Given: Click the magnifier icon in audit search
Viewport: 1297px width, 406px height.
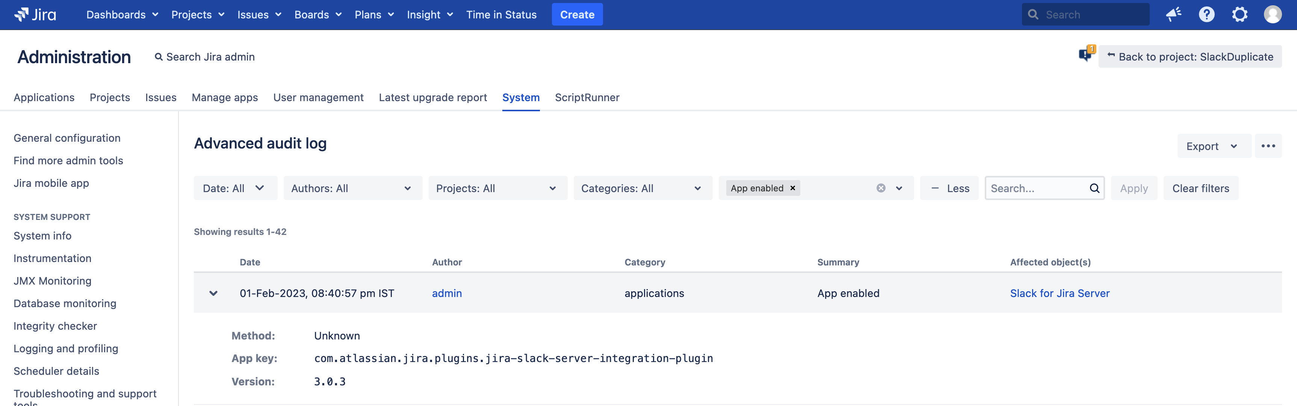Looking at the screenshot, I should (x=1094, y=188).
